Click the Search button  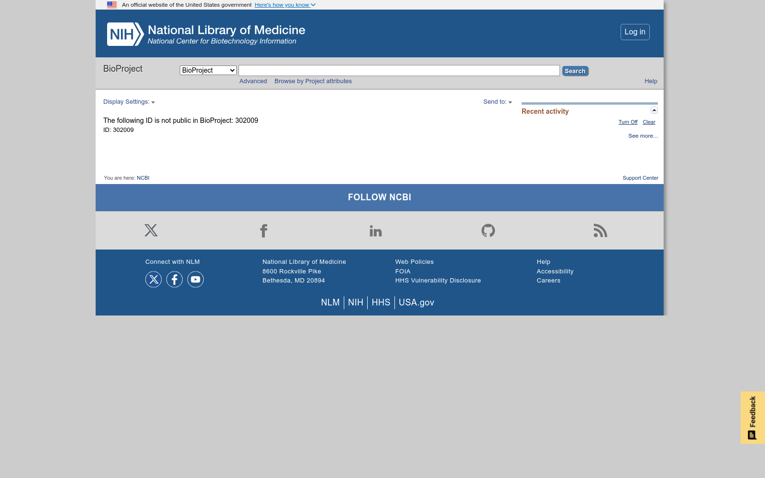[x=575, y=71]
